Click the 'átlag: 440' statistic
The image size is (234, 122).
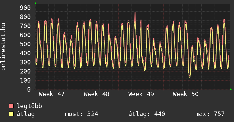pos(147,114)
